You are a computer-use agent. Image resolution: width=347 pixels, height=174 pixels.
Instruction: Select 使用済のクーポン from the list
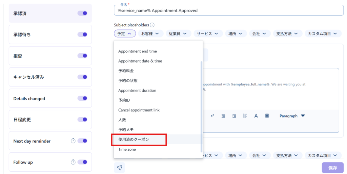point(134,140)
